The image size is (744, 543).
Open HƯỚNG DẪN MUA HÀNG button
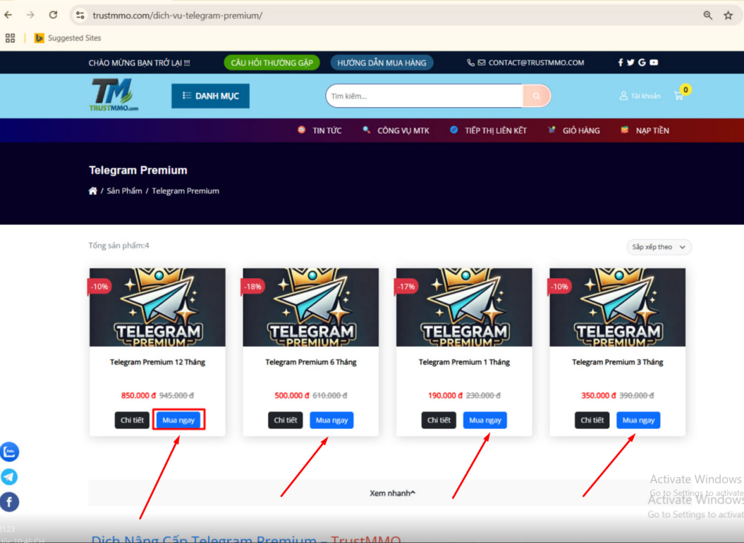pos(382,63)
